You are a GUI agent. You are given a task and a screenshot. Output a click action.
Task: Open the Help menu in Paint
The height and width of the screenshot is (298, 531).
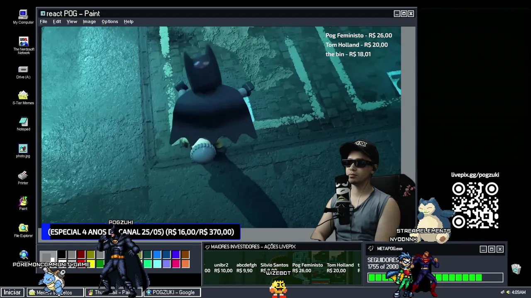coord(129,22)
